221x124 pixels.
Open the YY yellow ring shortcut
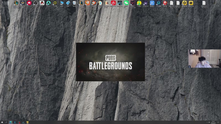pyautogui.click(x=55, y=3)
